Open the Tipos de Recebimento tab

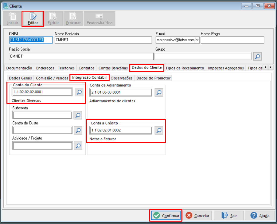pyautogui.click(x=185, y=68)
